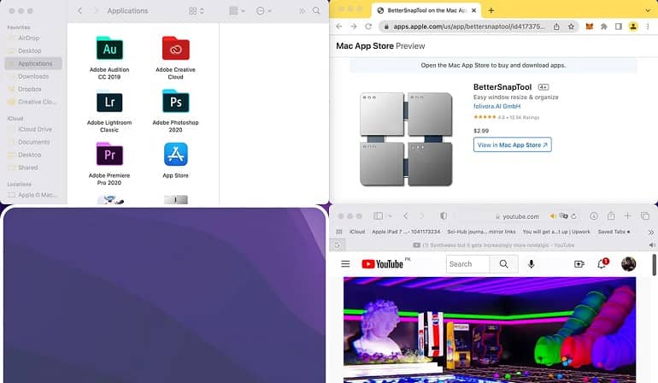Image resolution: width=658 pixels, height=383 pixels.
Task: Open the YouTube notifications bell
Action: pyautogui.click(x=602, y=263)
